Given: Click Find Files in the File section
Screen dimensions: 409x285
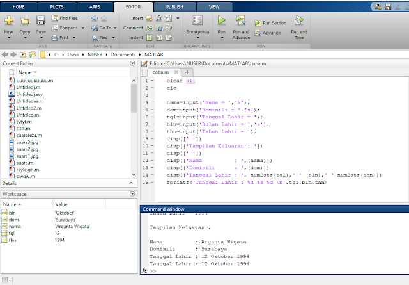Looking at the screenshot, I should tap(65, 18).
